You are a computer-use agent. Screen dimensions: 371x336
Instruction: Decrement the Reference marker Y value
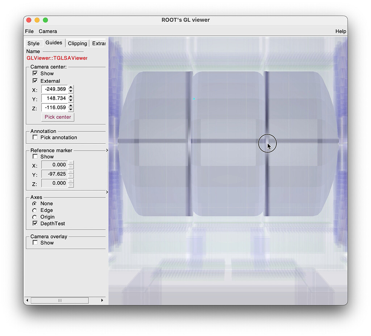pos(71,176)
